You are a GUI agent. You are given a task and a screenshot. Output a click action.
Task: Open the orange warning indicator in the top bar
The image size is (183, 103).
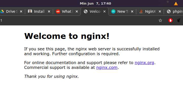coord(176,4)
